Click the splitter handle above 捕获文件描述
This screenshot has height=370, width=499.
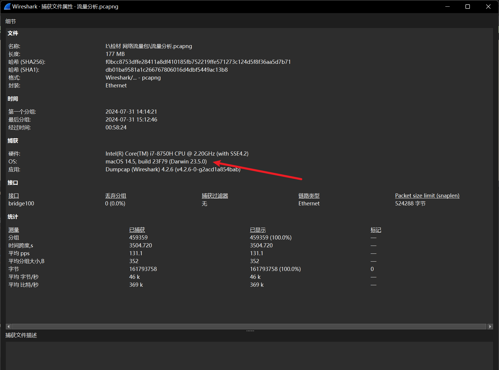pos(250,331)
